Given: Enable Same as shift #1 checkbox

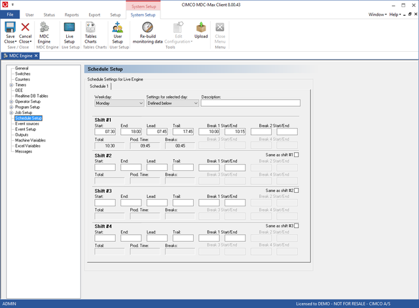Looking at the screenshot, I should pos(297,155).
